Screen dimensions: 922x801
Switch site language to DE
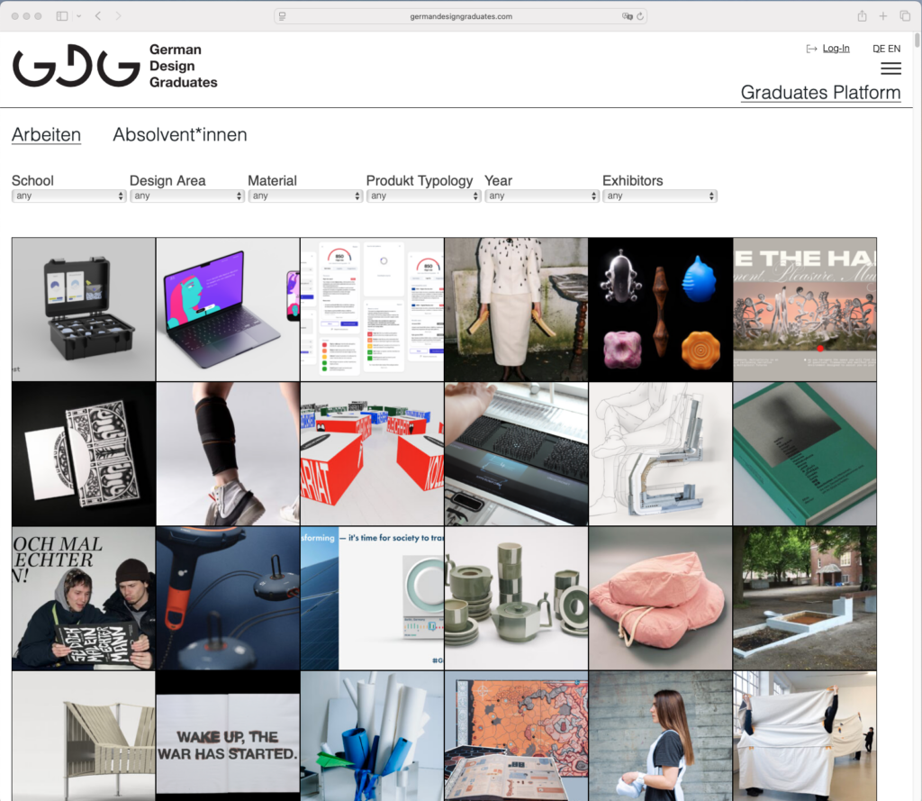tap(879, 49)
